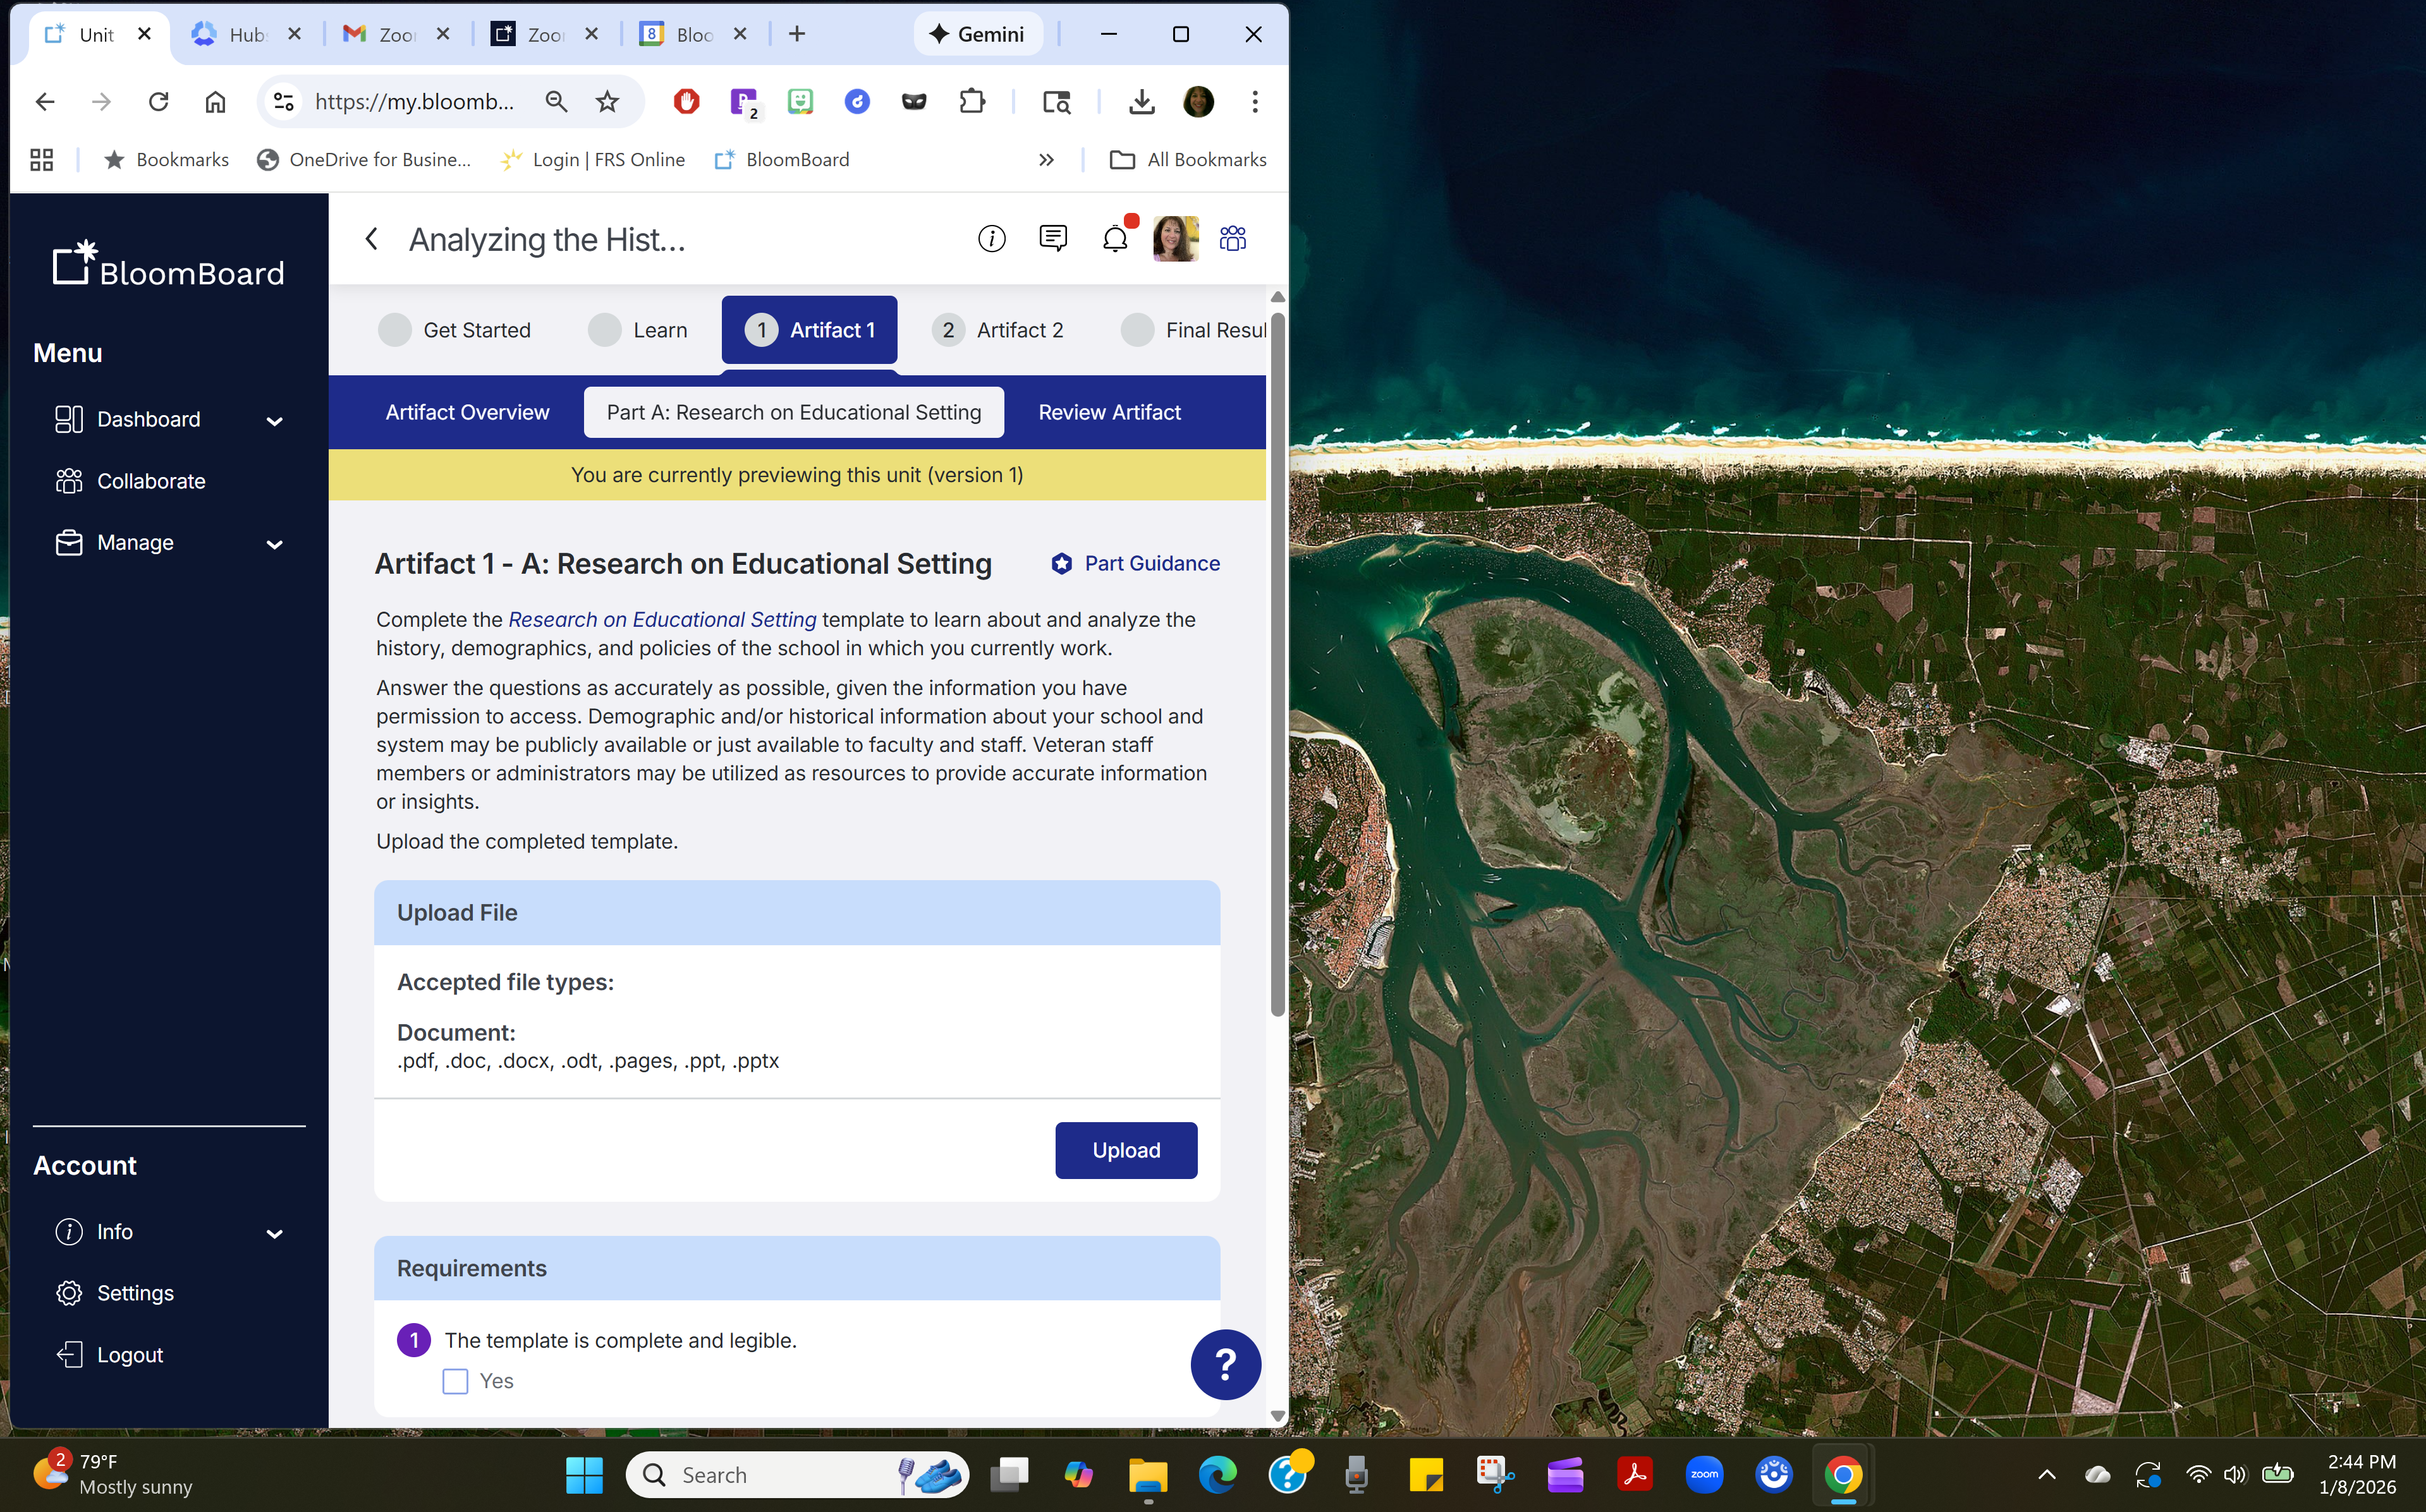Switch to the Gmail Zoom browser tab
Viewport: 2426px width, 1512px height.
396,34
